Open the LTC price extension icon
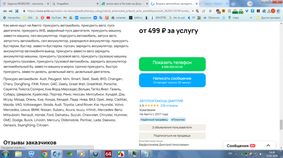Image resolution: width=283 pixels, height=158 pixels. tap(241, 11)
